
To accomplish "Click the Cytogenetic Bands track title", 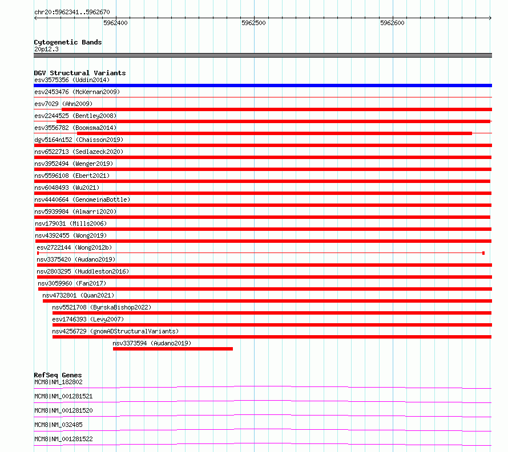I will tap(68, 42).
